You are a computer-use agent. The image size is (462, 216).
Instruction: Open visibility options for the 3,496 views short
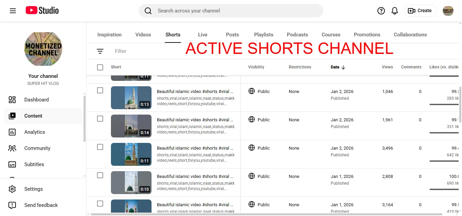pyautogui.click(x=259, y=148)
